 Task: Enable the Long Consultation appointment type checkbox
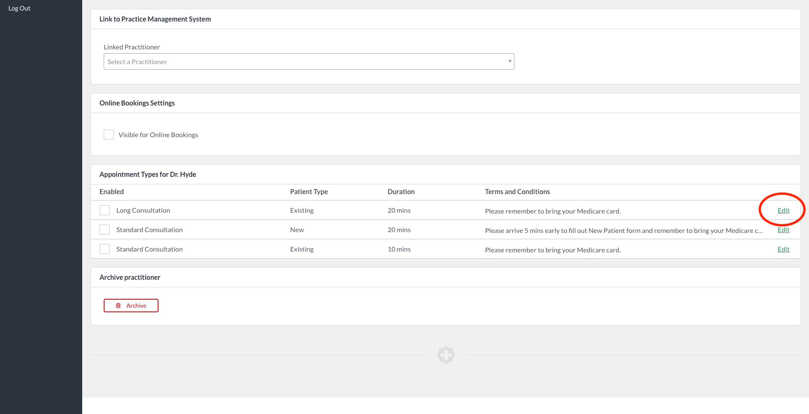pos(105,210)
